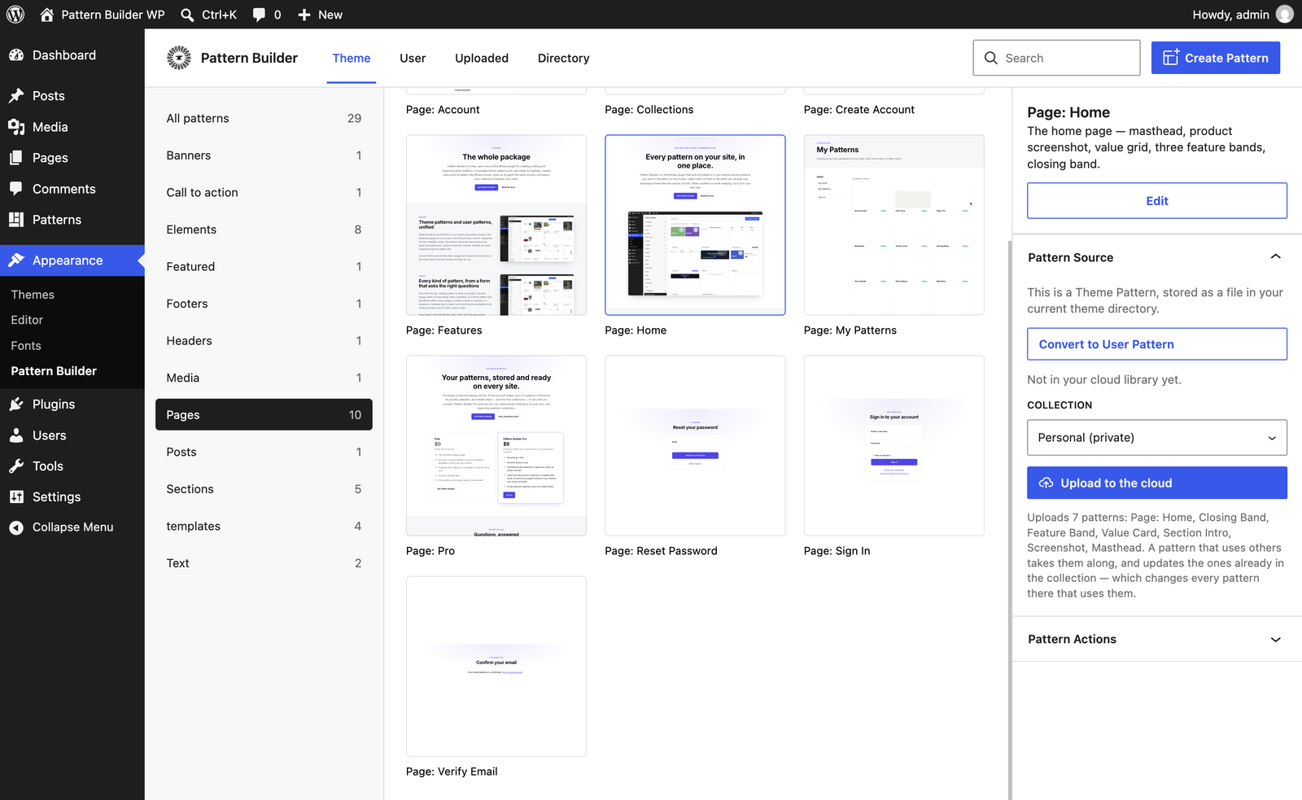Click the Tools wrench icon
1302x800 pixels.
tap(16, 466)
